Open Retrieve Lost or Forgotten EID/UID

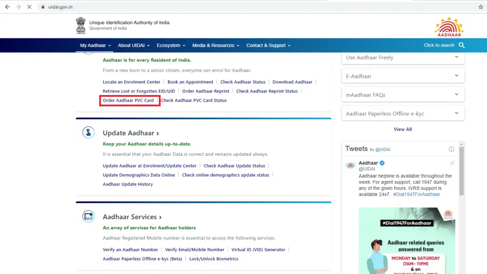coord(139,91)
